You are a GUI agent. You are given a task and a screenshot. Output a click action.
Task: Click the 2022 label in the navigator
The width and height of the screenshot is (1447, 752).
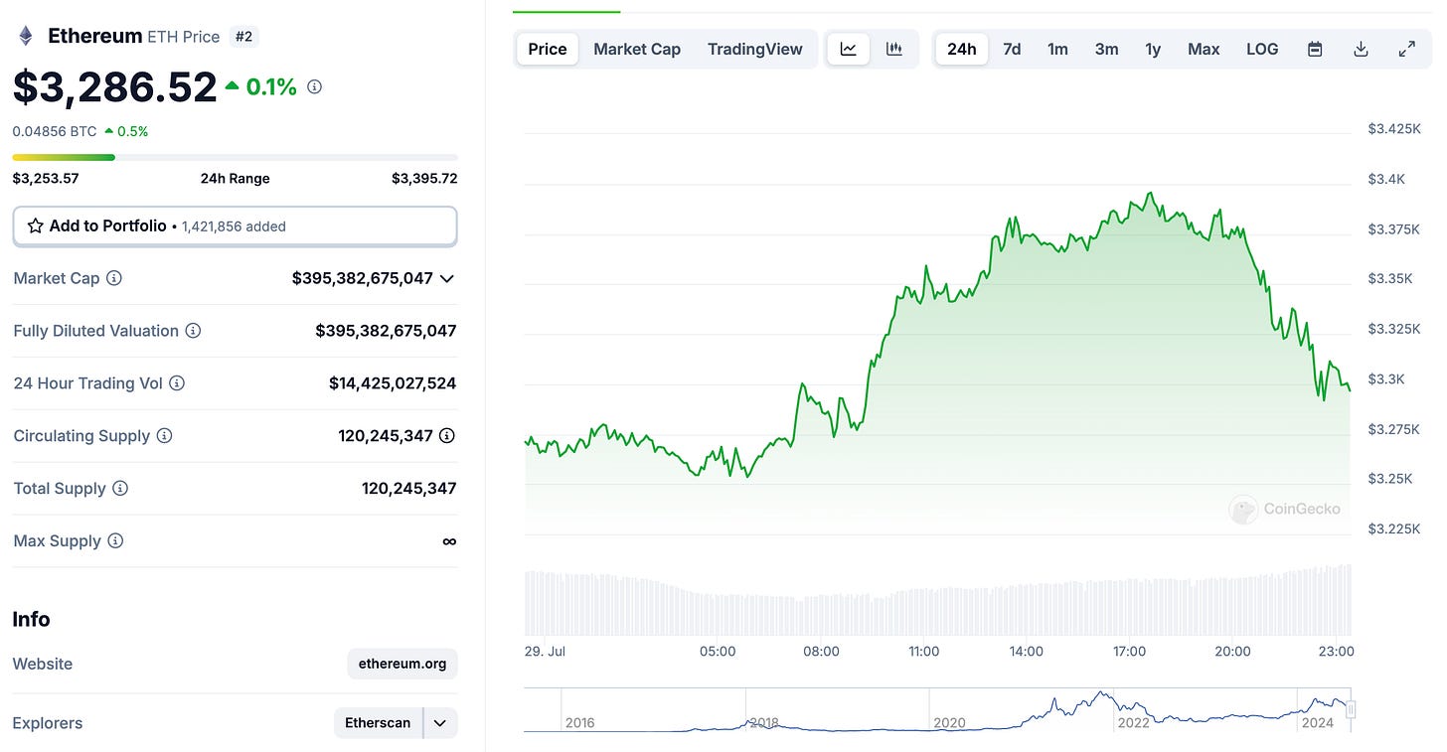(x=1134, y=722)
